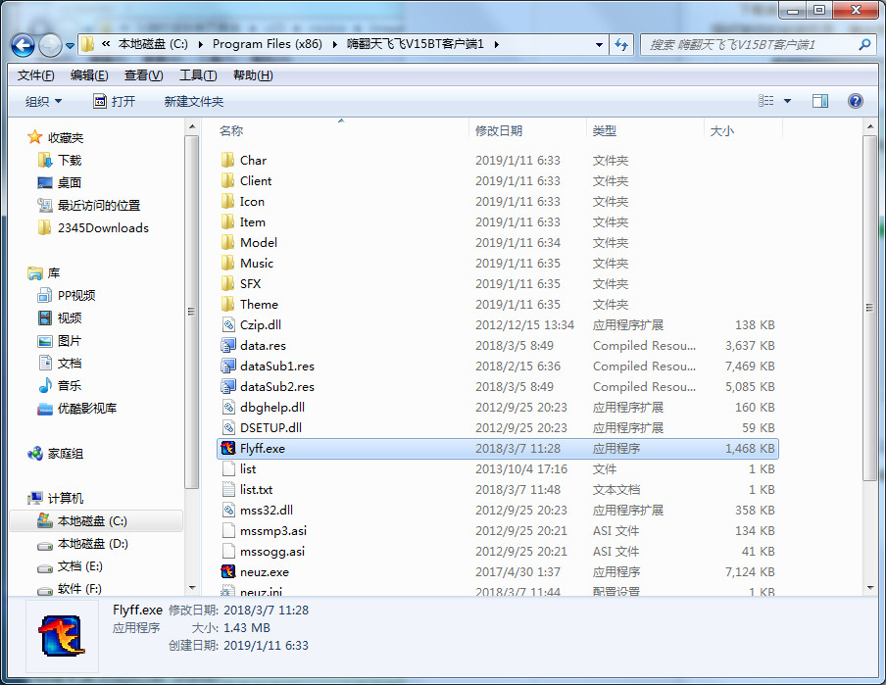Open the 文件(F) menu

pos(35,75)
